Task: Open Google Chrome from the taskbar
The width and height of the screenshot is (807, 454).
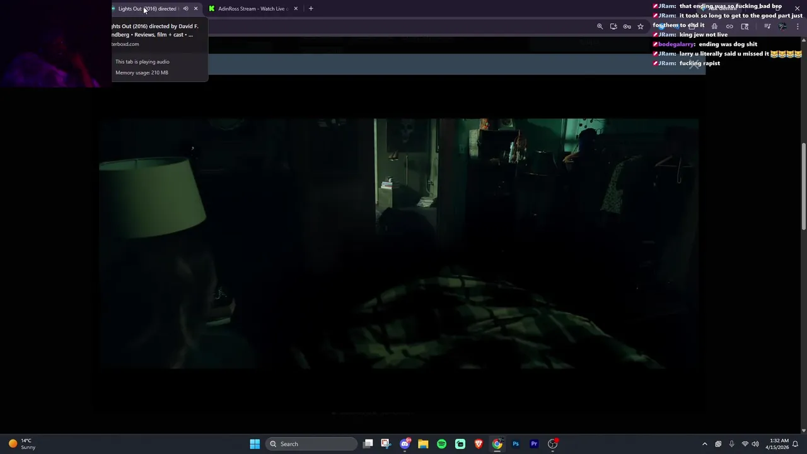Action: click(x=497, y=444)
